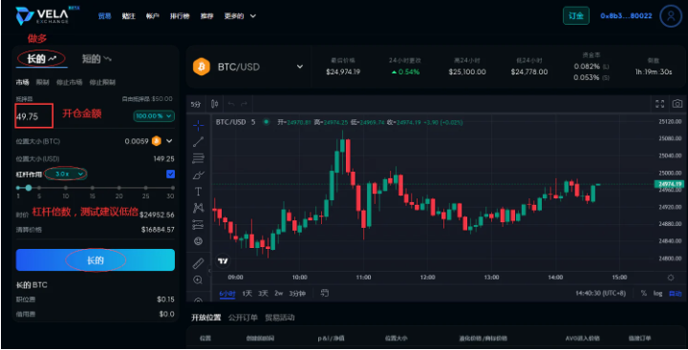The height and width of the screenshot is (350, 688).
Task: Set leverage slider to 10
Action: 65,188
